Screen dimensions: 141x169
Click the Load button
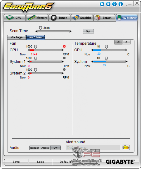click(x=41, y=162)
